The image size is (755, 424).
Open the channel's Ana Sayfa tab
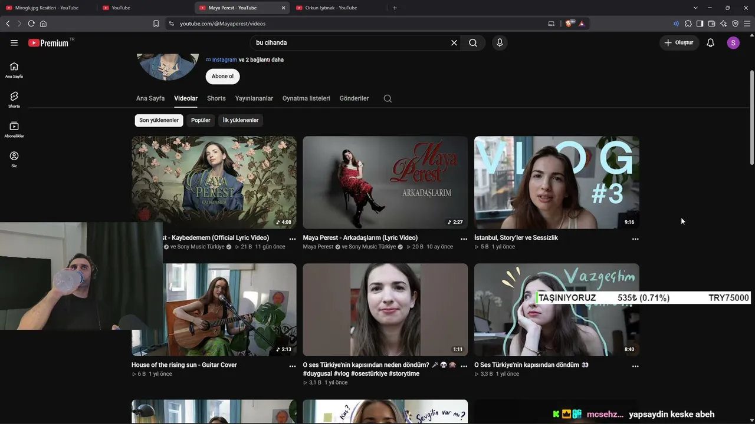tap(150, 98)
